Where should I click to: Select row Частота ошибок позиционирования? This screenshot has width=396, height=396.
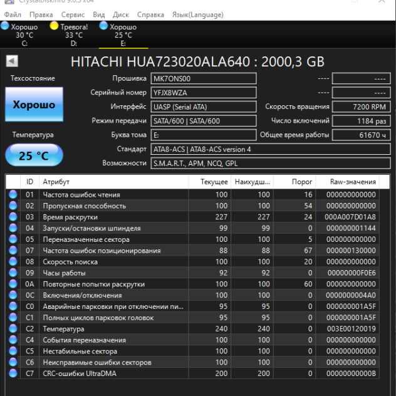click(x=192, y=250)
